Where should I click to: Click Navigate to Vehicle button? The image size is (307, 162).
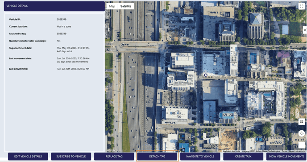pos(200,157)
